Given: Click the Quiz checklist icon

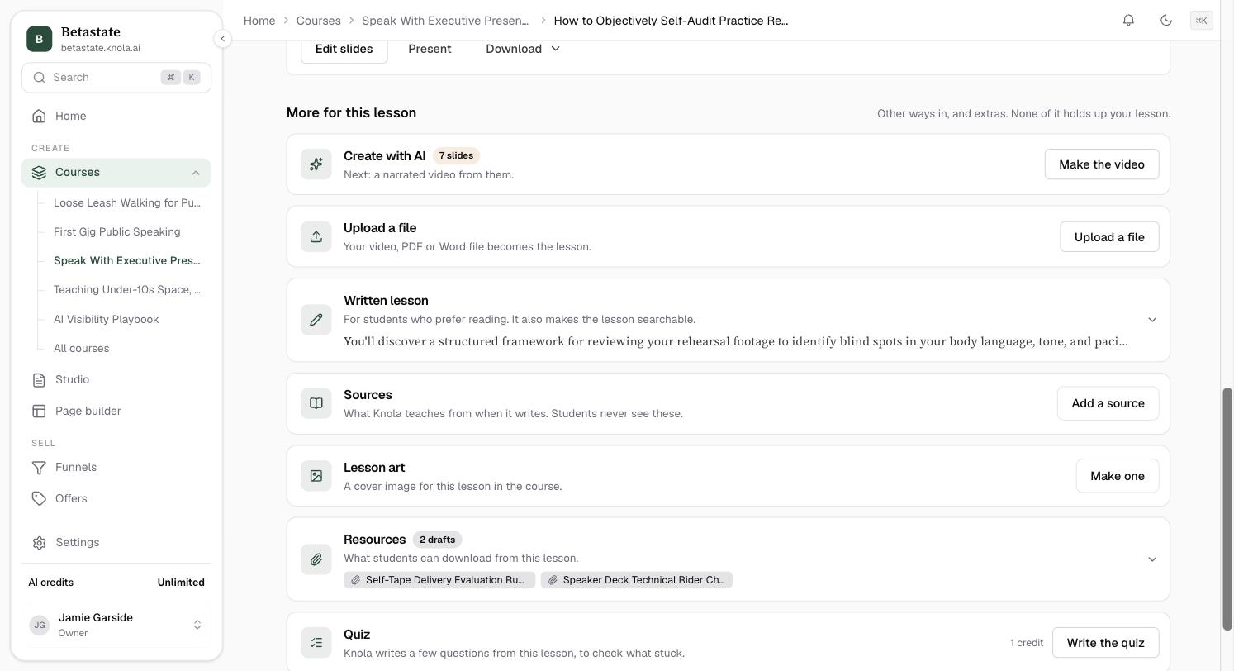Looking at the screenshot, I should [x=316, y=643].
